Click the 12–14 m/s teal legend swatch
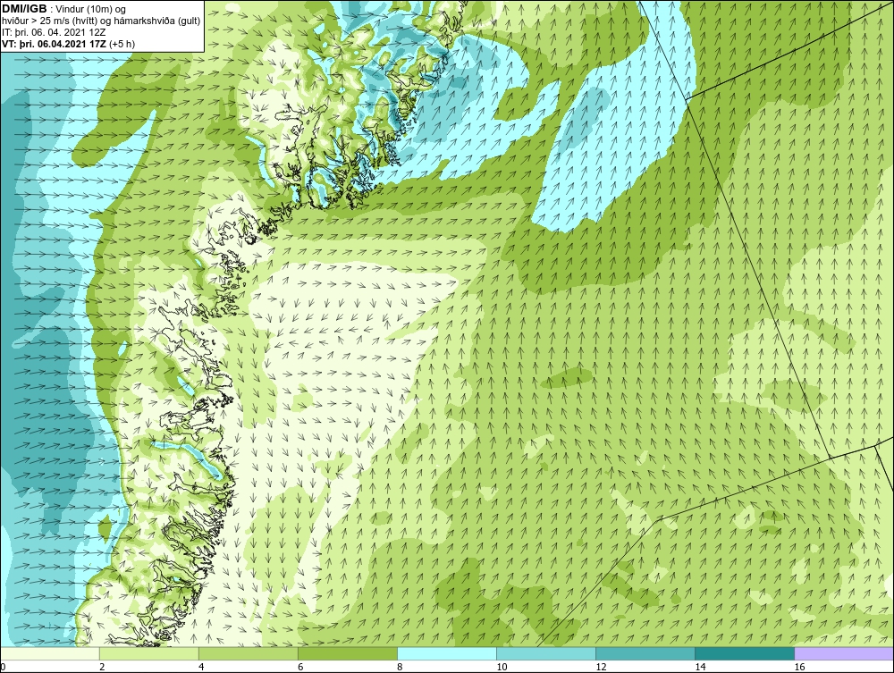Screen dimensions: 894x673 tap(645, 653)
